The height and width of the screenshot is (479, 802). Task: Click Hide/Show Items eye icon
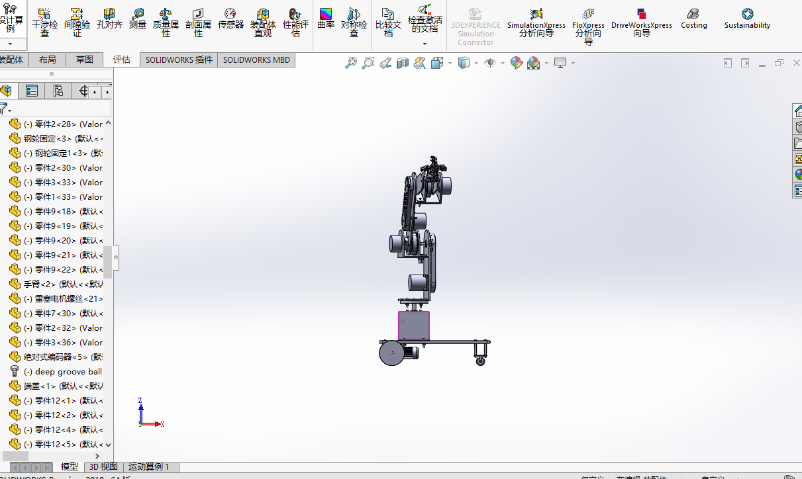point(491,63)
